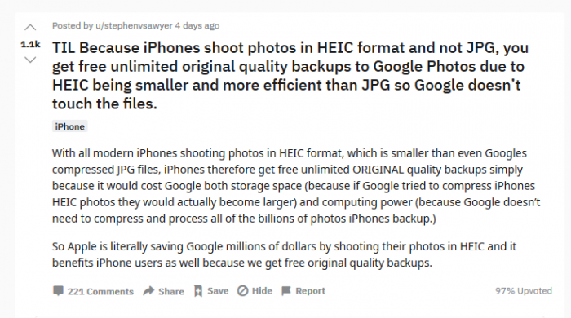Open u/stephenvsawyer user profile
The height and width of the screenshot is (318, 571).
(x=134, y=26)
